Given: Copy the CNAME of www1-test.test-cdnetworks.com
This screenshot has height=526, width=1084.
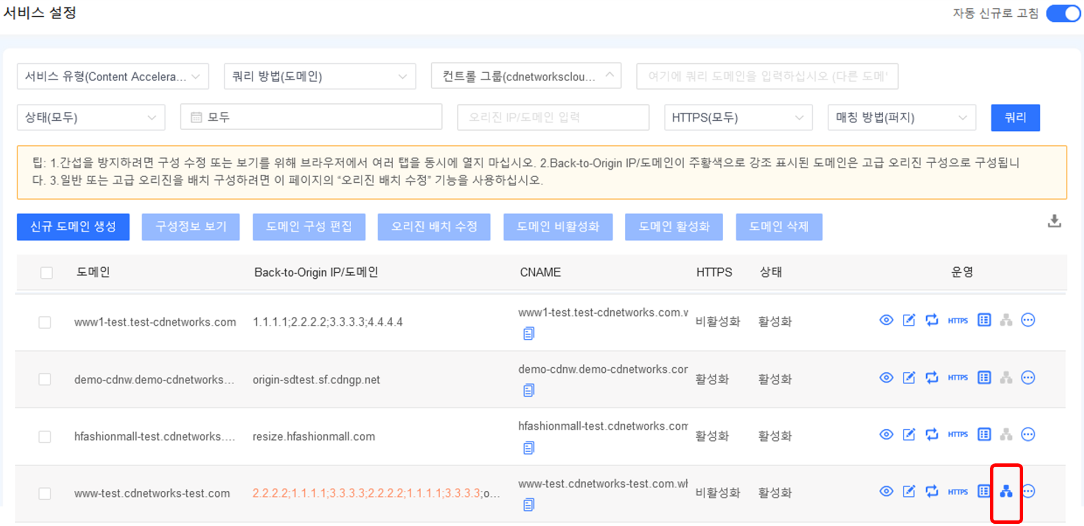Looking at the screenshot, I should tap(529, 334).
